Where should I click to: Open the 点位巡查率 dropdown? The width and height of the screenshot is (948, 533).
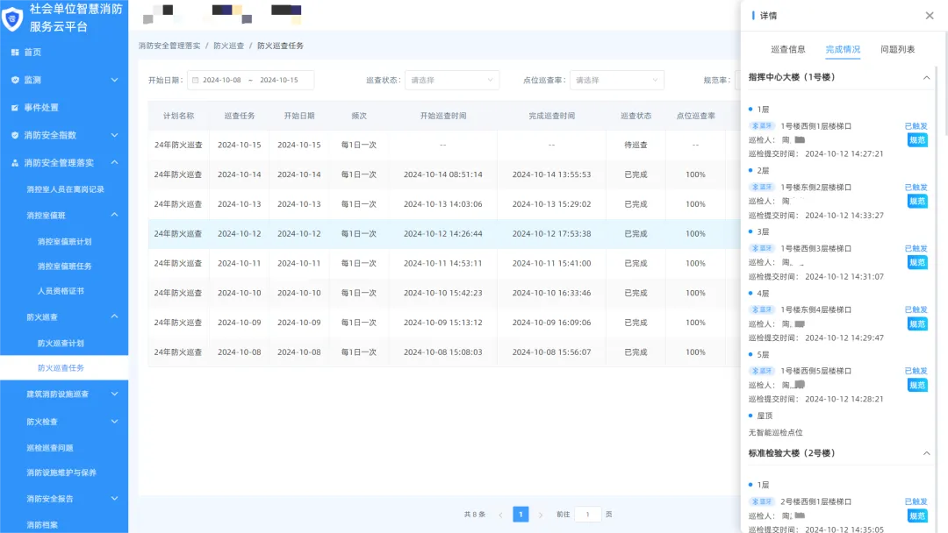(x=616, y=80)
